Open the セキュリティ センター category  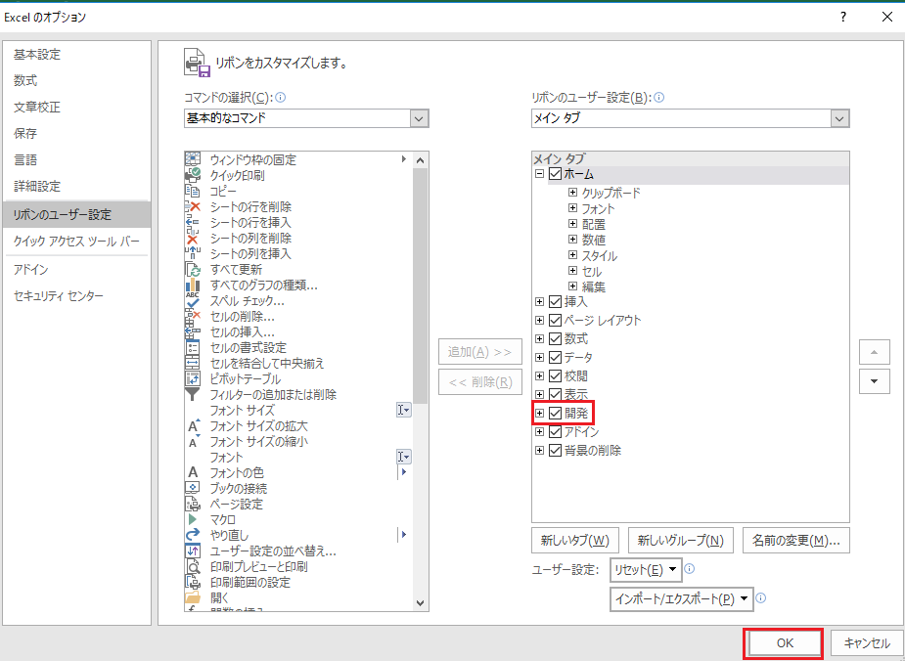[x=59, y=296]
